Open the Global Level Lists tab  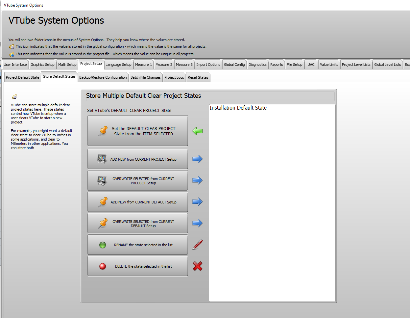pyautogui.click(x=388, y=65)
